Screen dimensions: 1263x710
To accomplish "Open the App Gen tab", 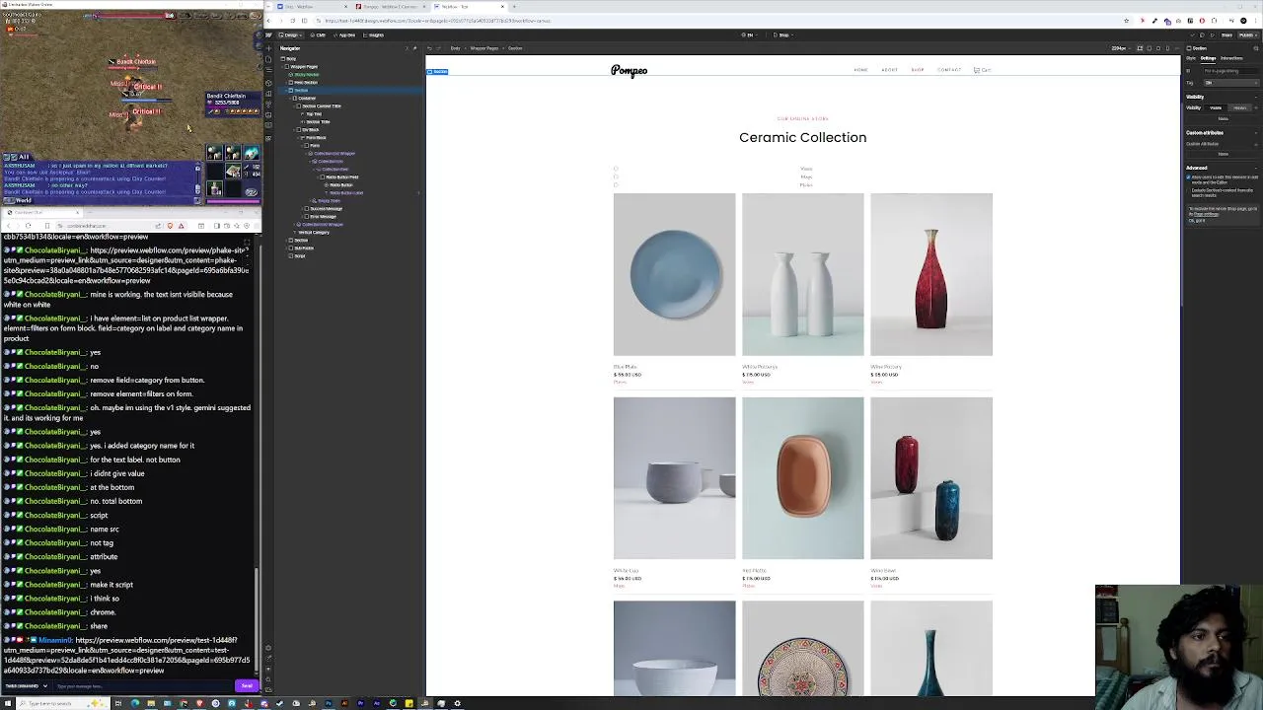I will click(x=345, y=35).
